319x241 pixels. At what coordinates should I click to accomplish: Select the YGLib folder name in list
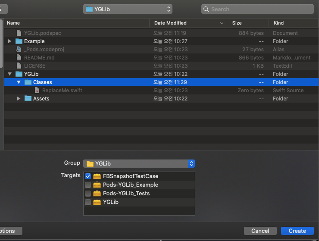[x=31, y=74]
